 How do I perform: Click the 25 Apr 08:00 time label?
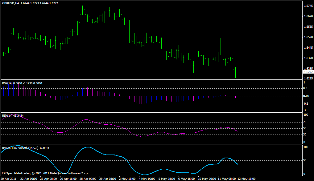pos(48,179)
